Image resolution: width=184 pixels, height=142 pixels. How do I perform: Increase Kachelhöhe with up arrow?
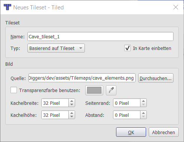point(72,113)
